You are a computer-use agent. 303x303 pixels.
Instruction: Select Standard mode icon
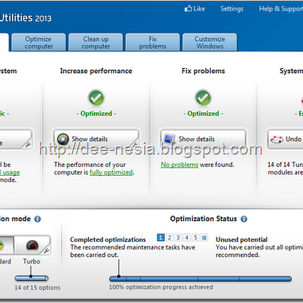pos(2,245)
